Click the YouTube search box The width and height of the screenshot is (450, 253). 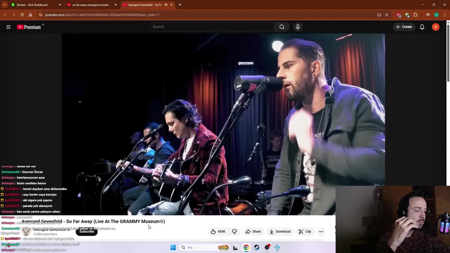coord(212,27)
